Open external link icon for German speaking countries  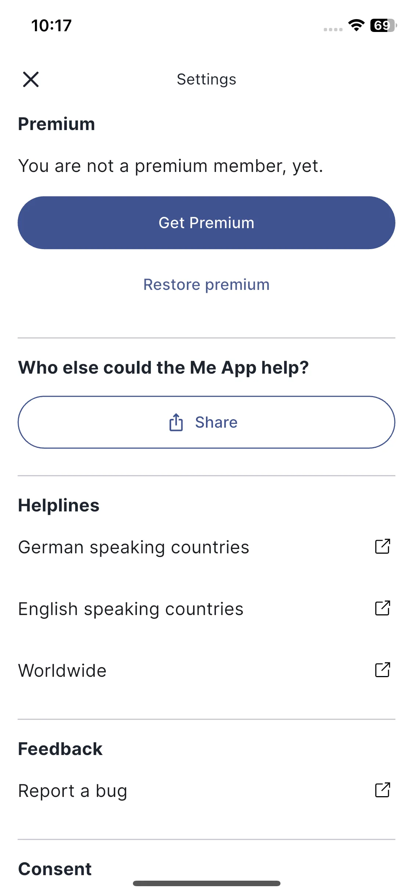tap(383, 546)
